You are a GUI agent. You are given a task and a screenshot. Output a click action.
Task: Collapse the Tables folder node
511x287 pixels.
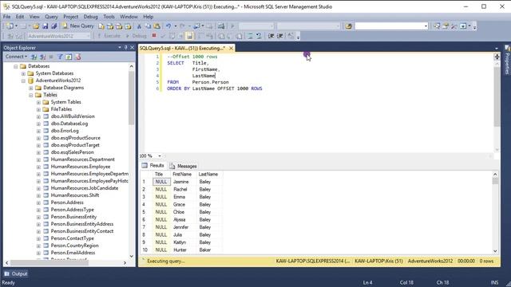click(x=31, y=95)
